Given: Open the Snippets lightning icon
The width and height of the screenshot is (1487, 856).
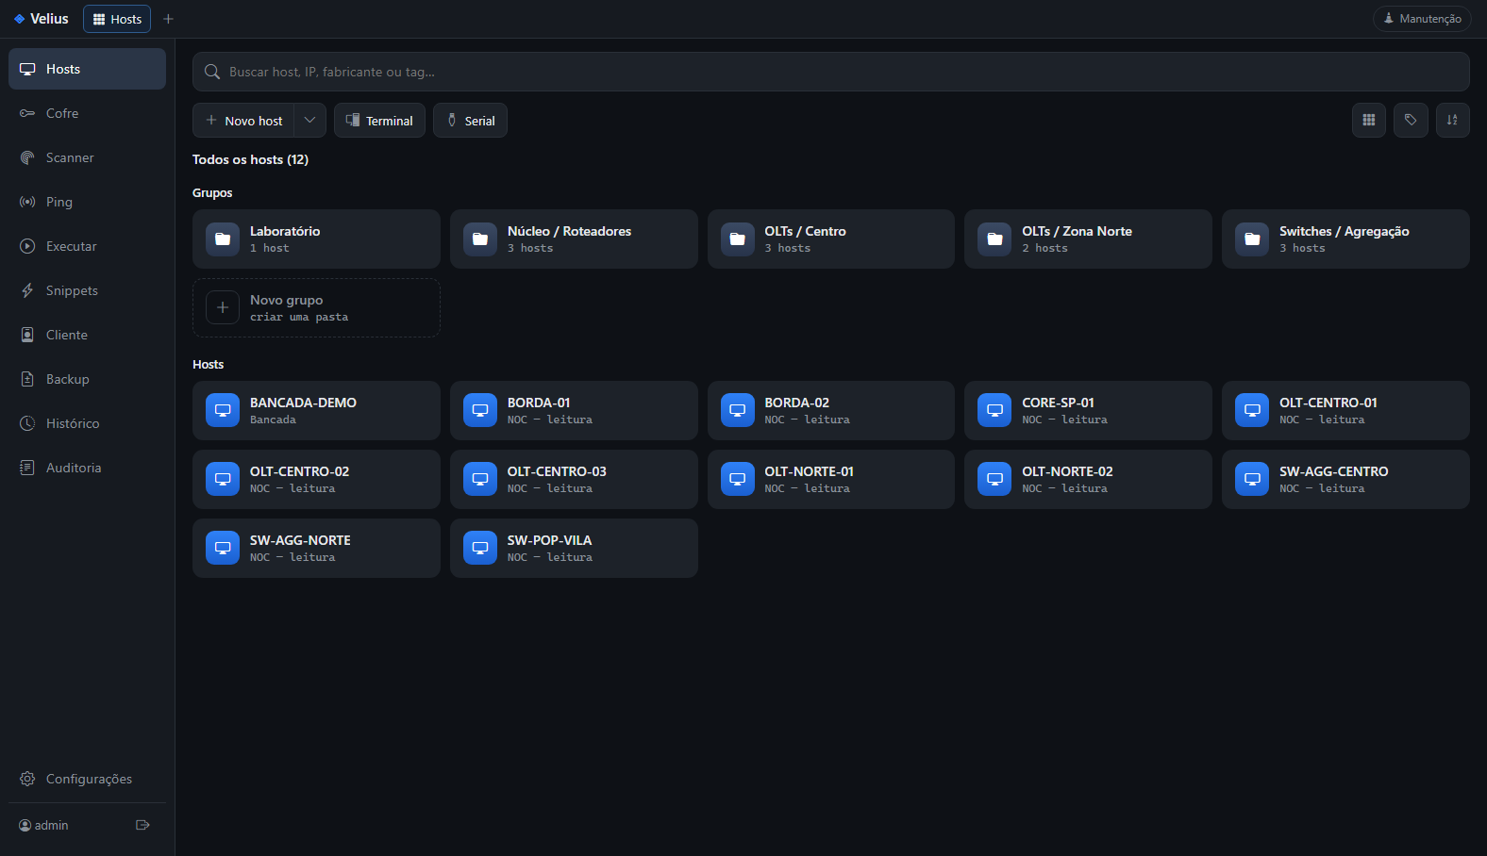Looking at the screenshot, I should tap(27, 290).
